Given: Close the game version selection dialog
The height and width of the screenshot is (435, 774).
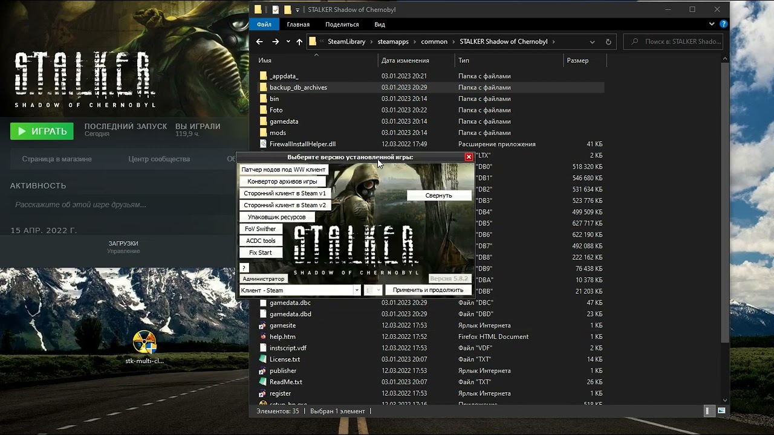Looking at the screenshot, I should pyautogui.click(x=469, y=157).
